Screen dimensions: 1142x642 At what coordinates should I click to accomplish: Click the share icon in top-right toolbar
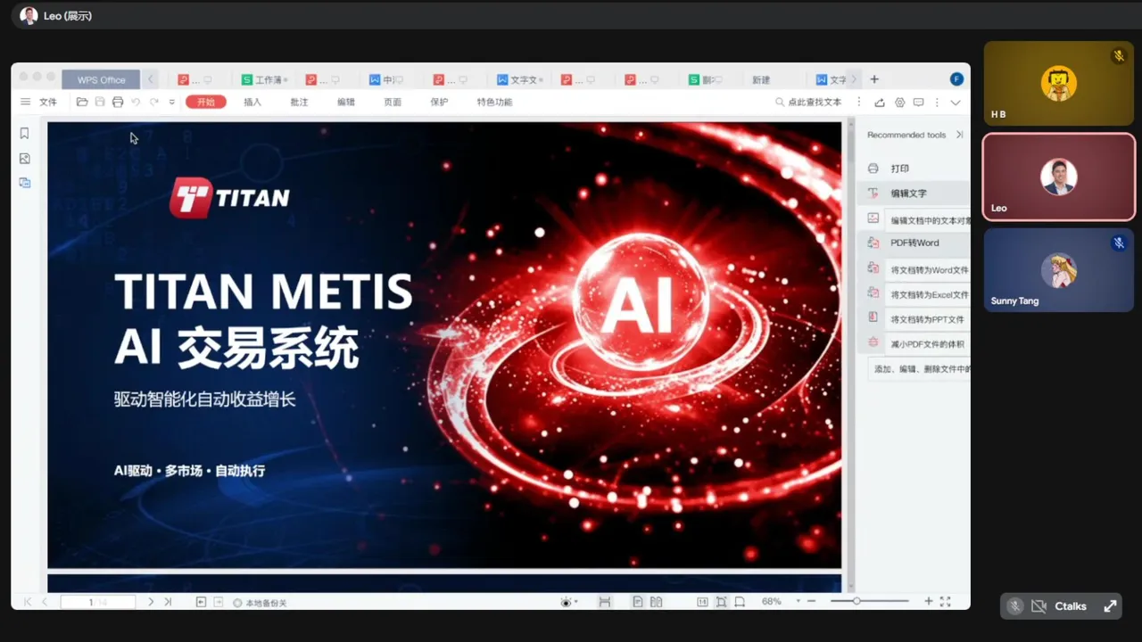(x=880, y=103)
